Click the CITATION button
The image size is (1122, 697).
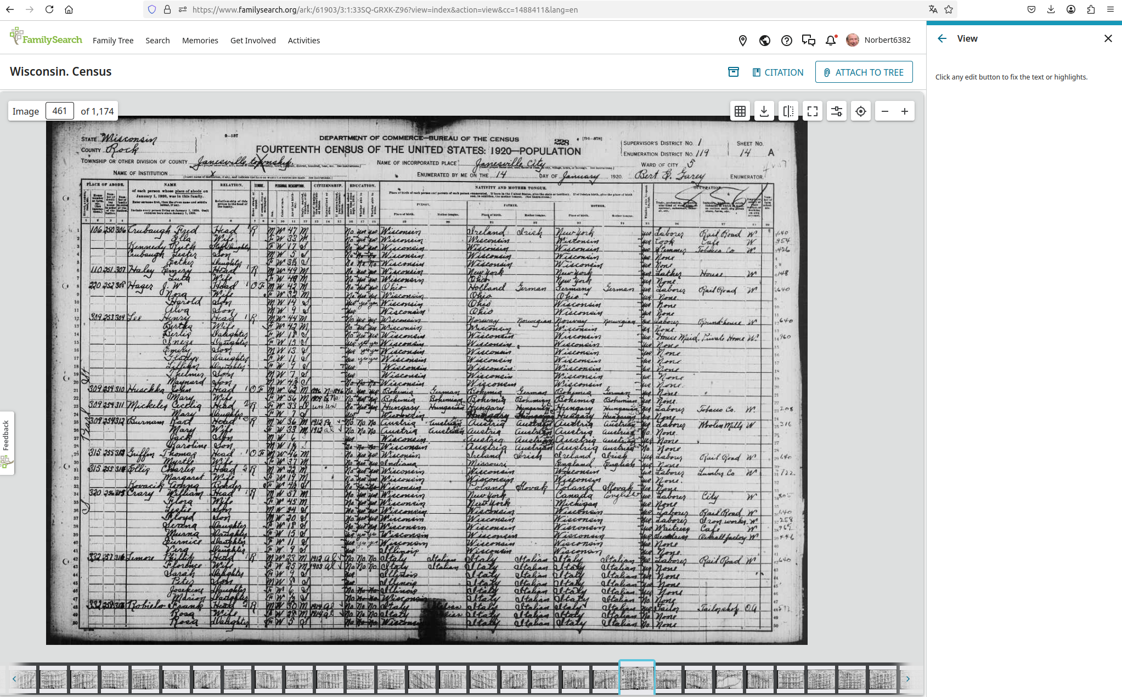[777, 72]
